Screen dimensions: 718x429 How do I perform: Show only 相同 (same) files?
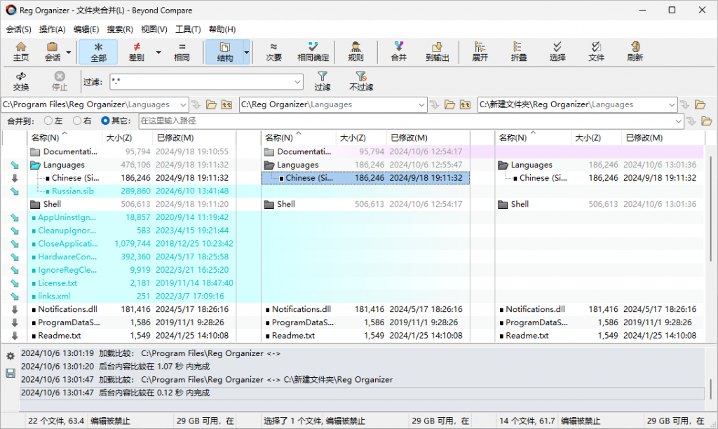(x=182, y=52)
